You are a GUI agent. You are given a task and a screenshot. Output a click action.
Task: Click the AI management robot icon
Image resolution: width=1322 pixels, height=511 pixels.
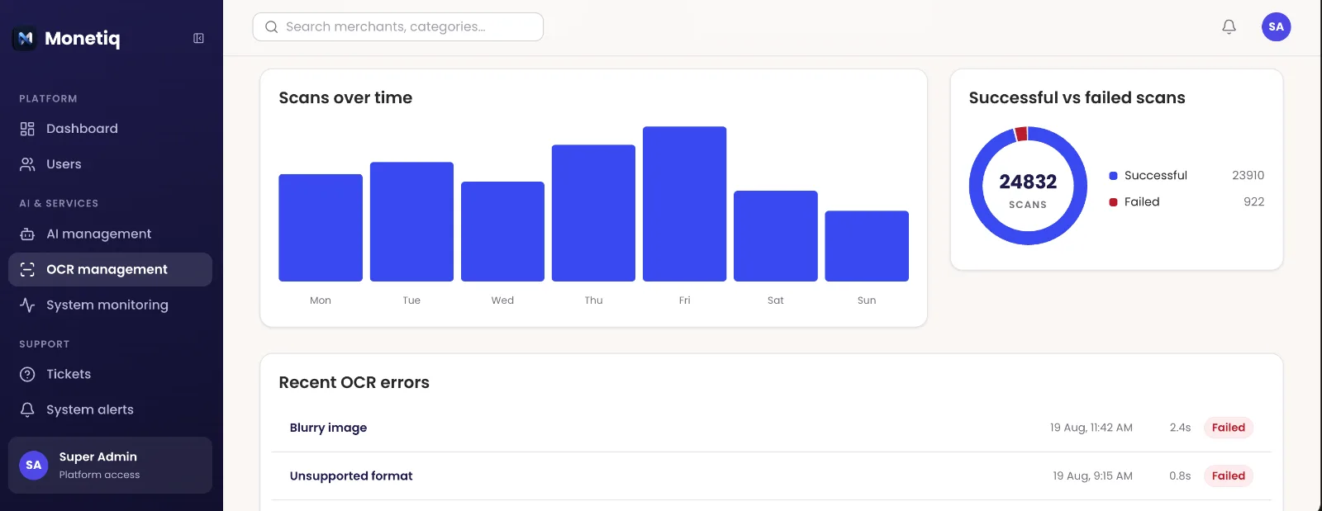pyautogui.click(x=27, y=234)
